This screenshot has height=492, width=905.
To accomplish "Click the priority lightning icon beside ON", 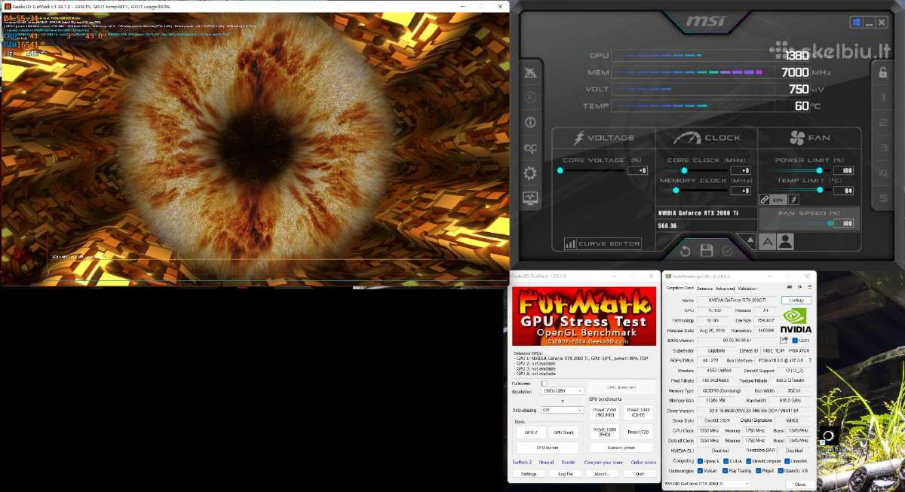I will [x=794, y=200].
